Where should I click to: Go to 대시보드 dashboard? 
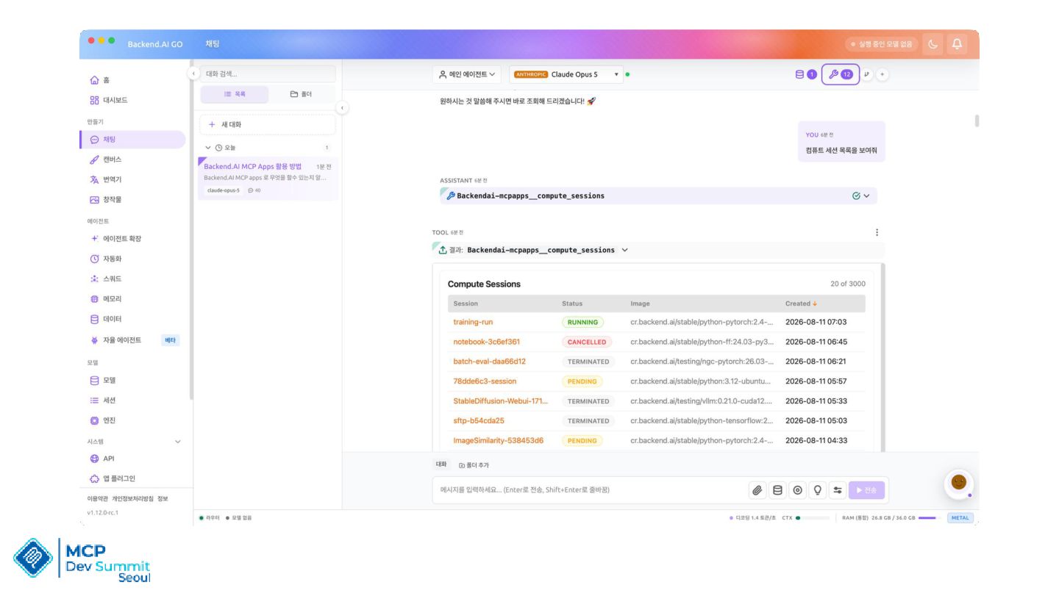pyautogui.click(x=109, y=100)
